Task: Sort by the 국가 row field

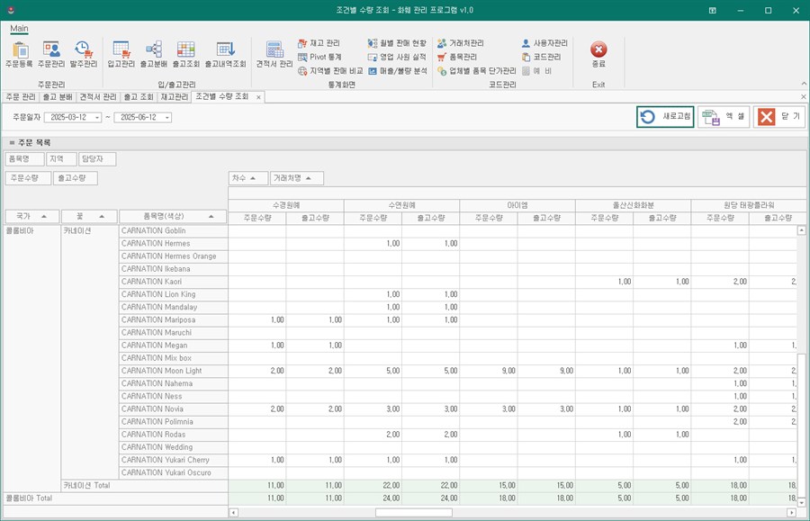Action: coord(31,216)
